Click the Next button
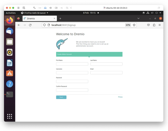 click(61, 97)
